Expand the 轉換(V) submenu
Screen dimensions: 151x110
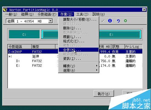pyautogui.click(x=79, y=66)
